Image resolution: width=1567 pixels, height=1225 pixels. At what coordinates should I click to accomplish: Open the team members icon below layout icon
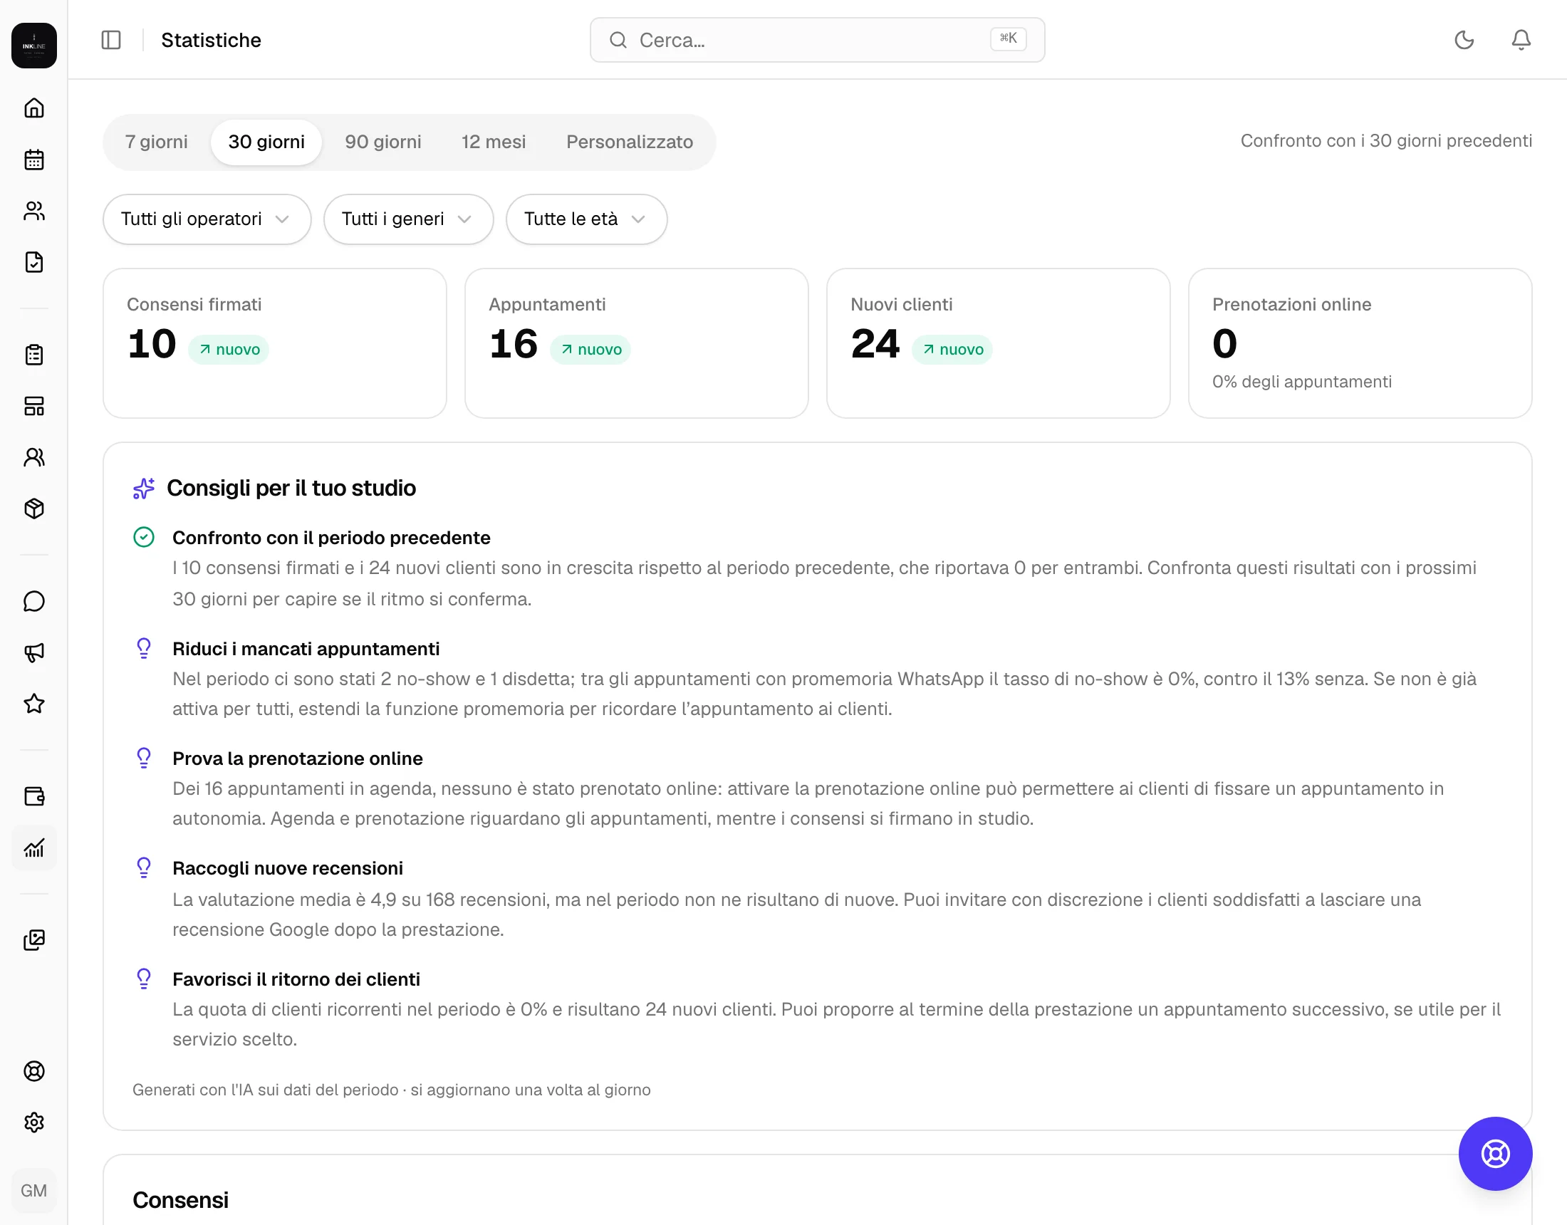33,457
